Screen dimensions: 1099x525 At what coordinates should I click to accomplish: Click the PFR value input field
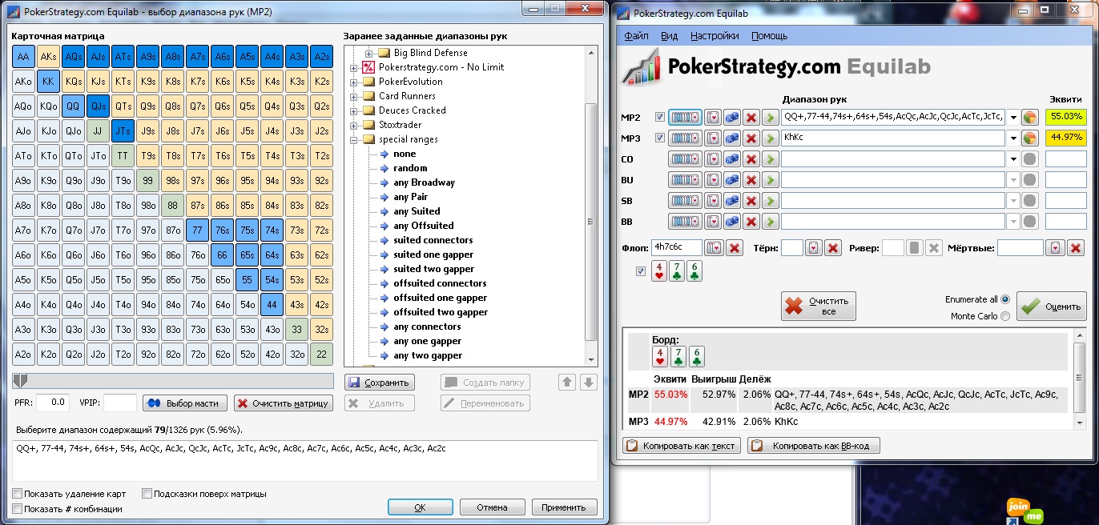coord(53,403)
